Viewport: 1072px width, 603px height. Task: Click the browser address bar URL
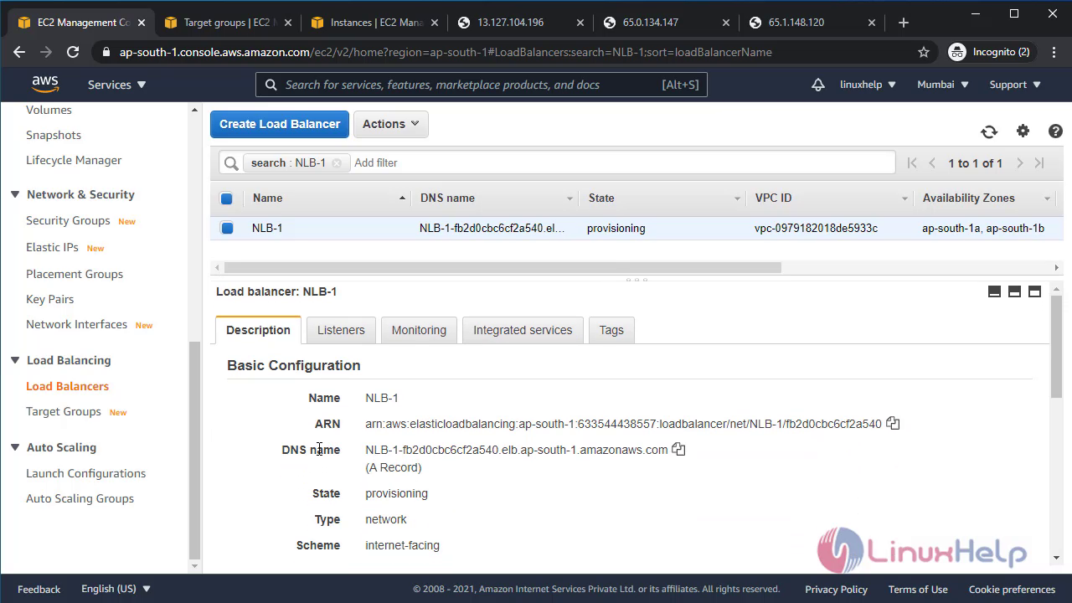pyautogui.click(x=446, y=52)
